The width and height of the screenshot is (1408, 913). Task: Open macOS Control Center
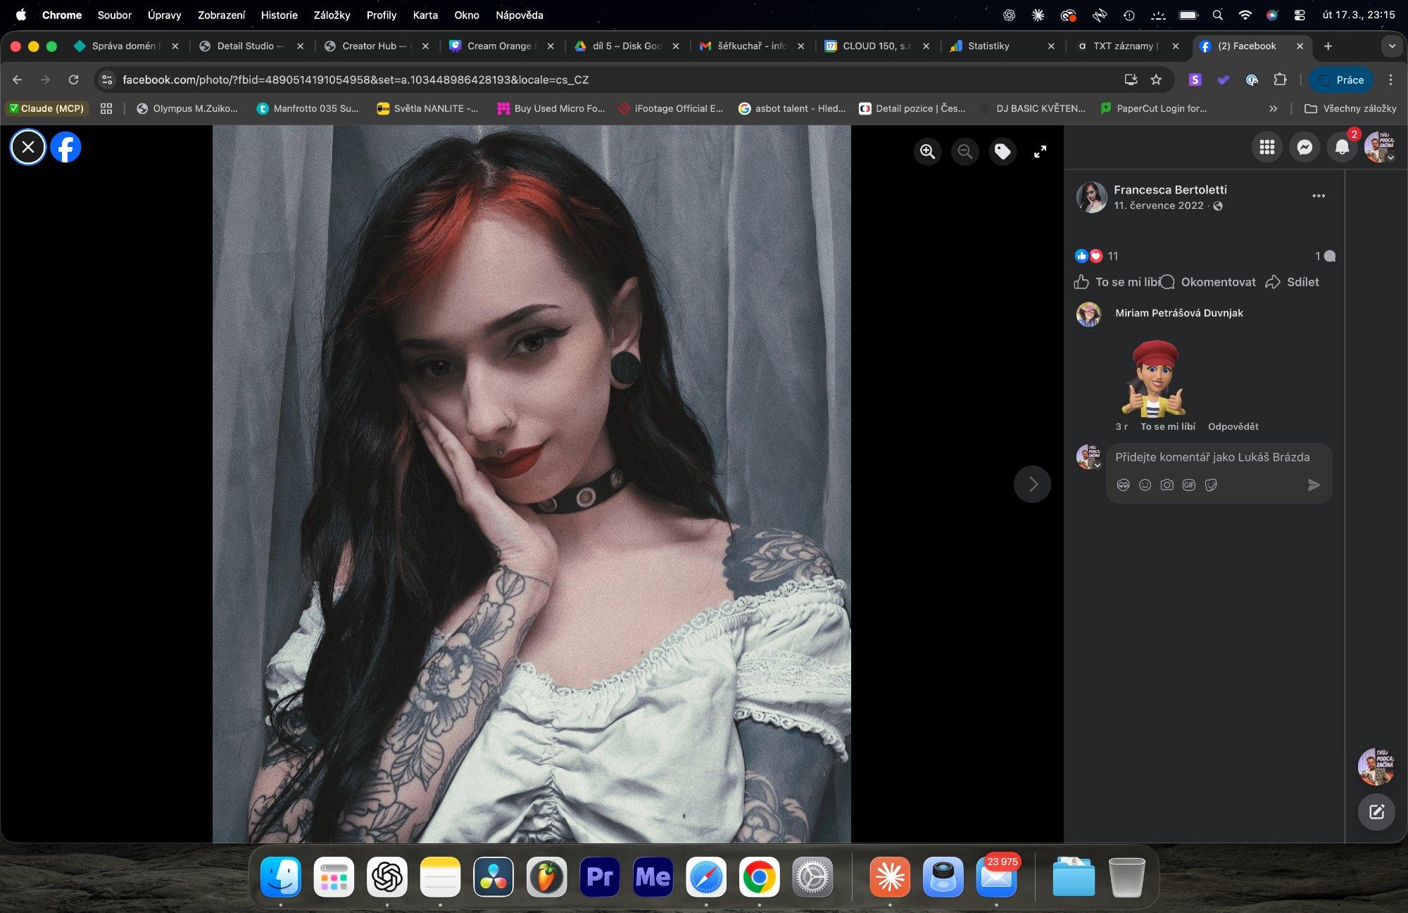coord(1300,15)
